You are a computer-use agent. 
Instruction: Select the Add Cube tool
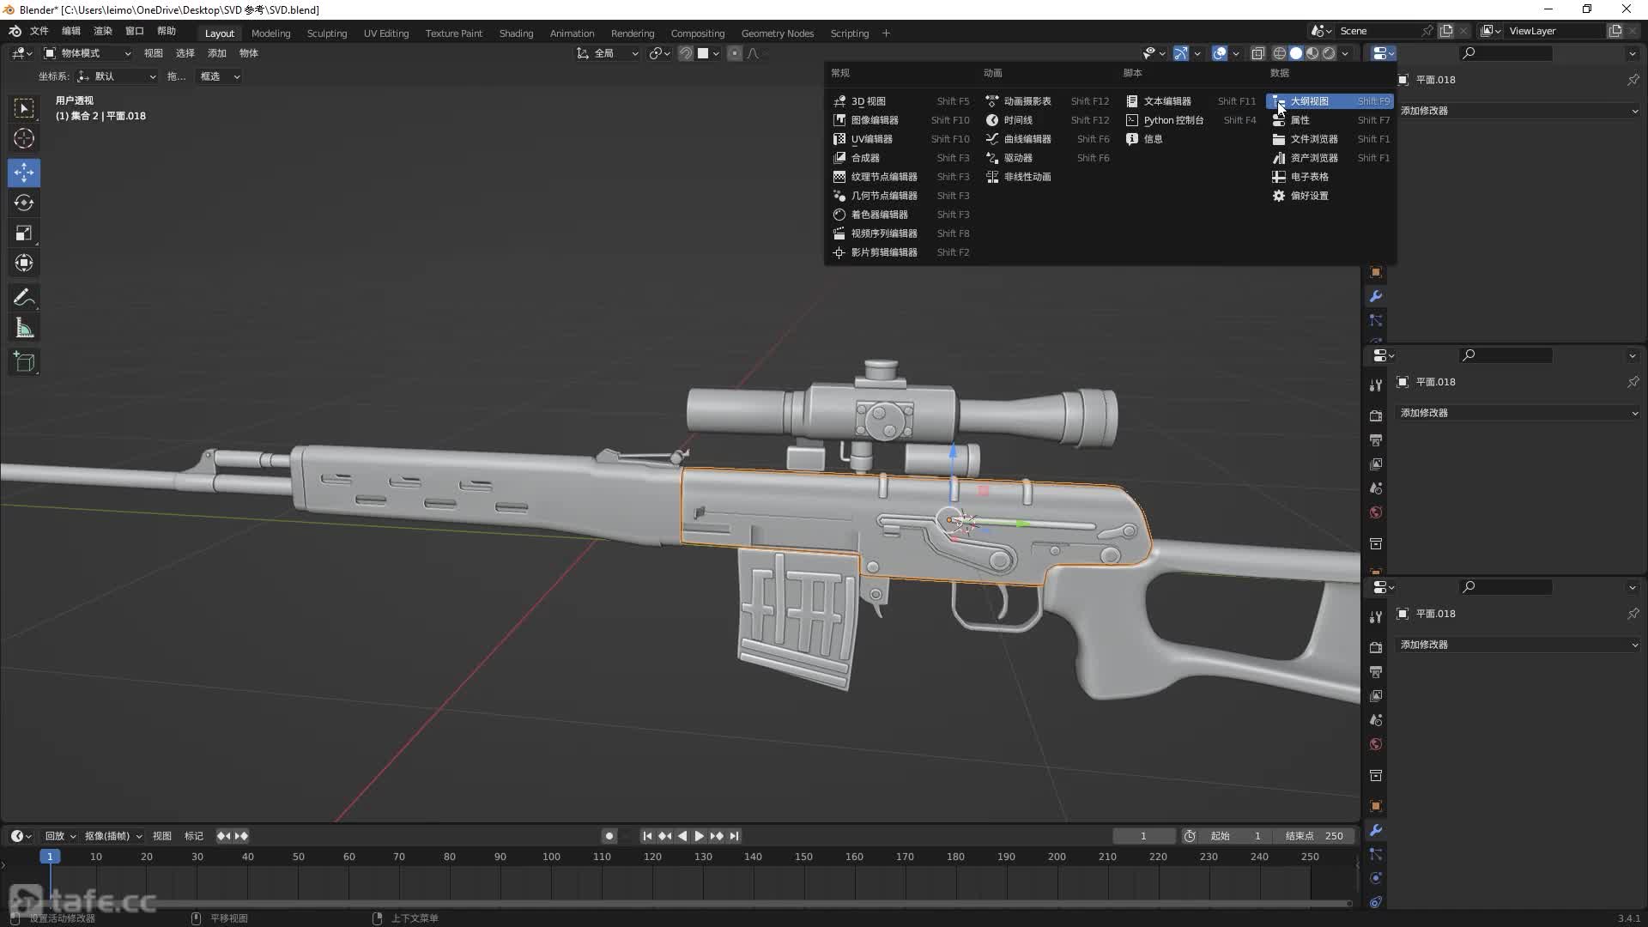[24, 362]
